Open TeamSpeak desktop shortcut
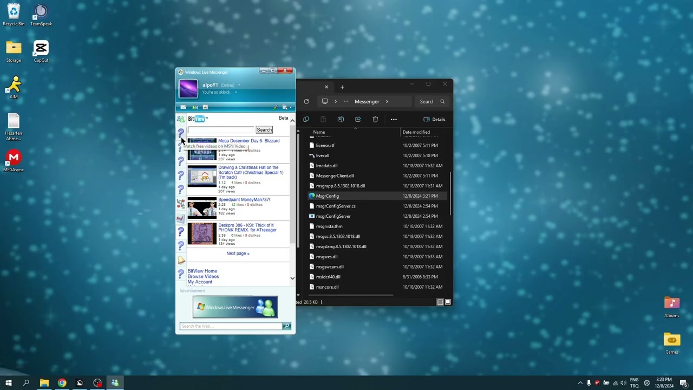Screen dimensions: 693x390 tap(41, 15)
